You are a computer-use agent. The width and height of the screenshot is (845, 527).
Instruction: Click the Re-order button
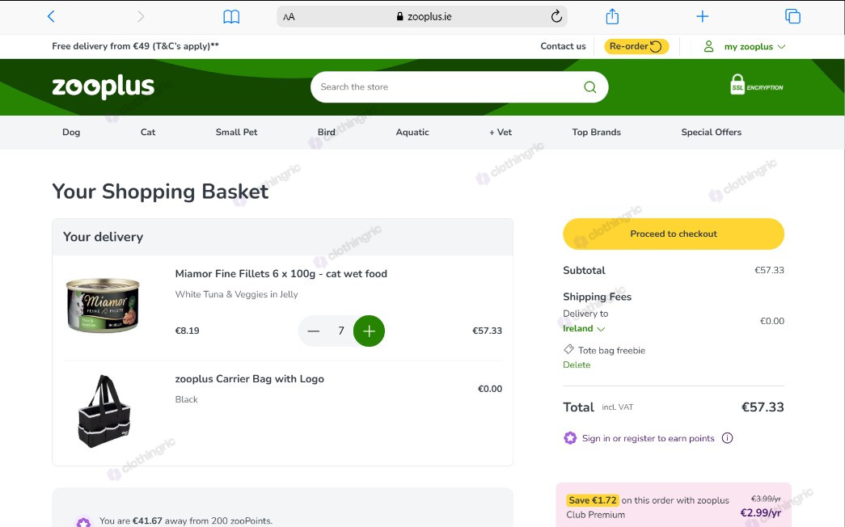636,46
